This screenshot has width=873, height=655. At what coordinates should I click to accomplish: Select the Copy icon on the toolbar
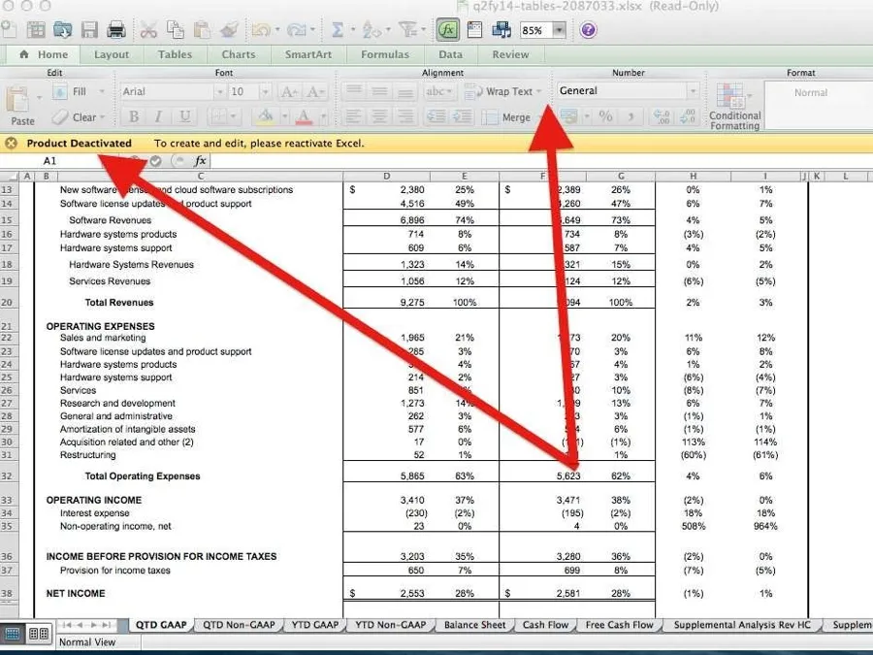pos(176,29)
